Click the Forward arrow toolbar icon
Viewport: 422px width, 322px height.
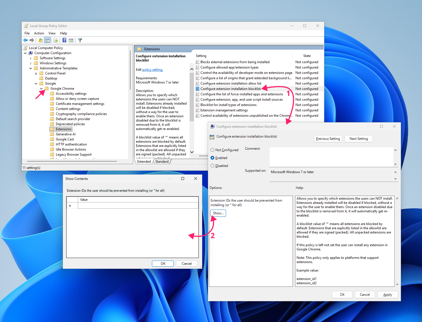[32, 40]
